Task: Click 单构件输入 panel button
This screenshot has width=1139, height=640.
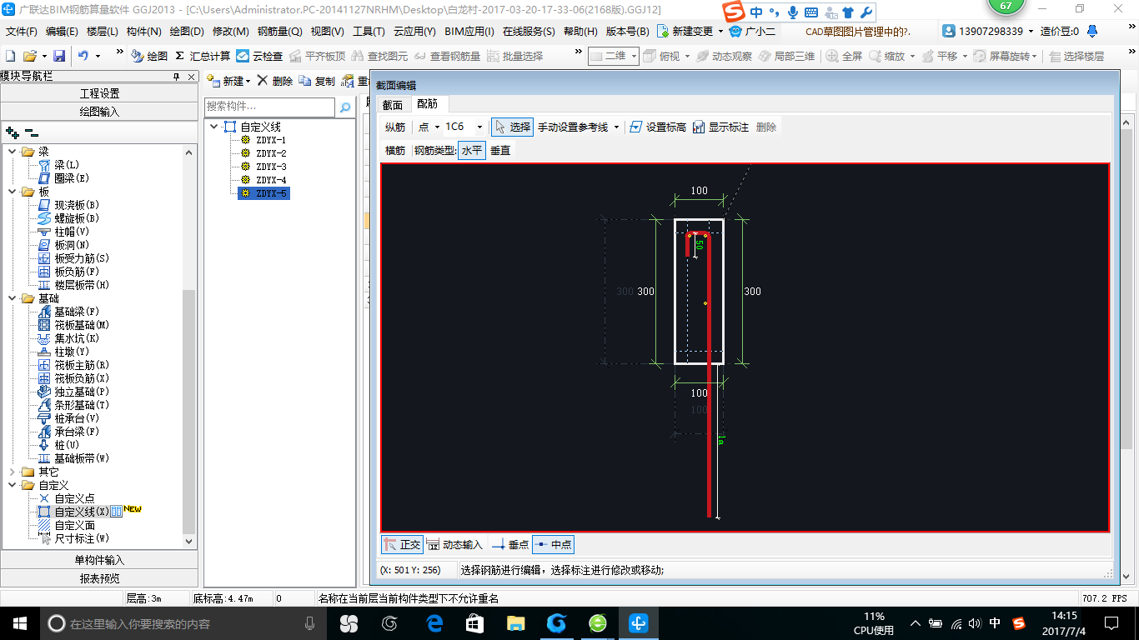Action: (99, 560)
